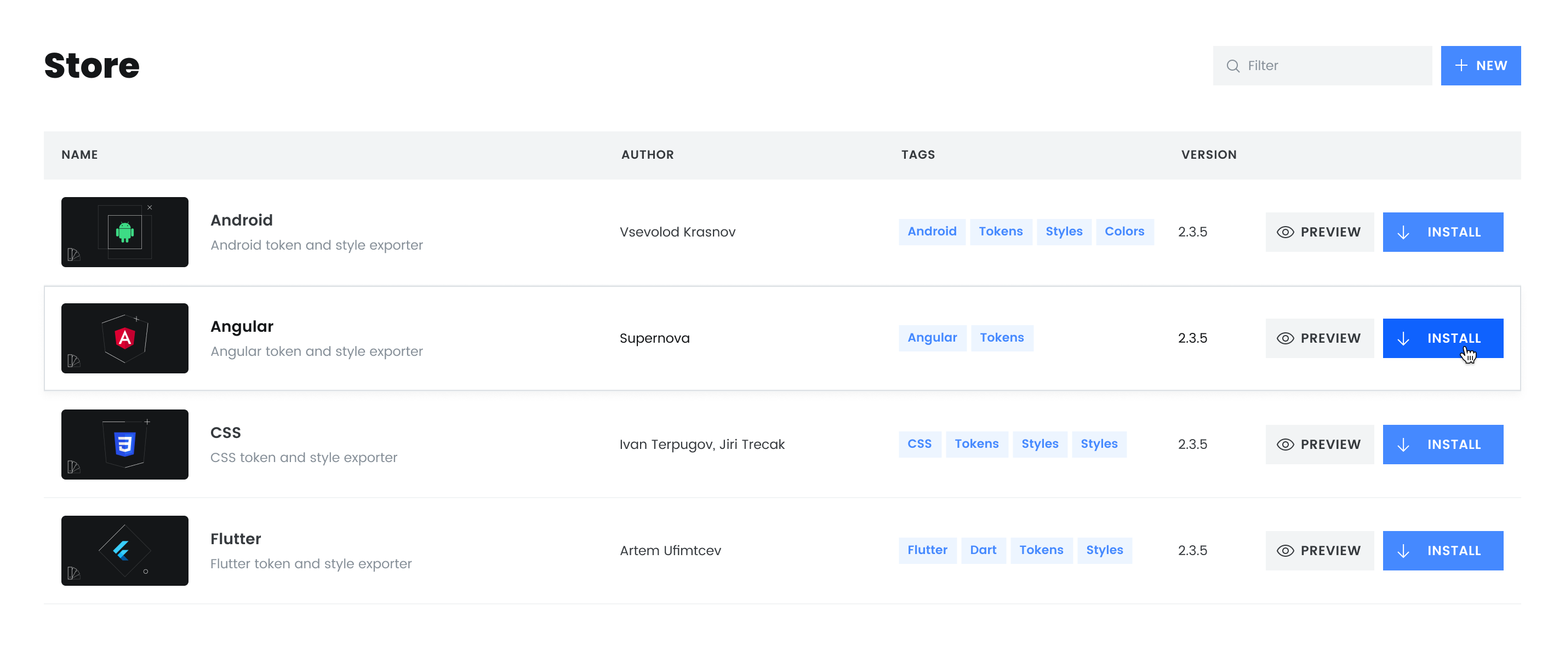Create a new exporter with NEW button
This screenshot has width=1565, height=646.
click(x=1480, y=66)
